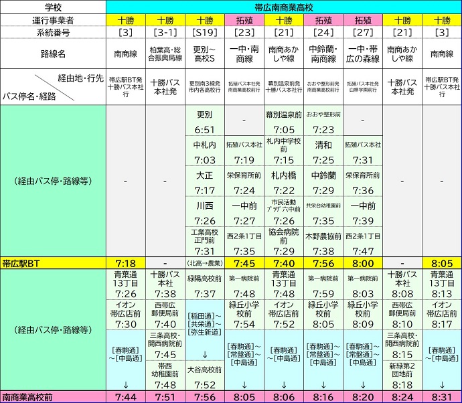Click the 路線名 row label
The width and height of the screenshot is (462, 403).
pyautogui.click(x=53, y=54)
